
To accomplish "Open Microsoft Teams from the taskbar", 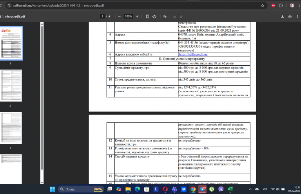I will click(x=174, y=189).
